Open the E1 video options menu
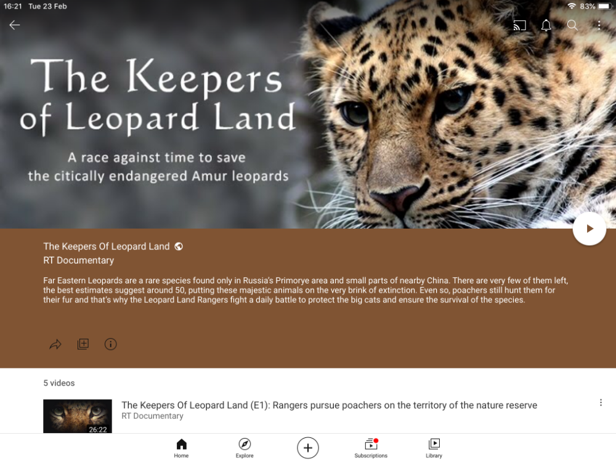This screenshot has height=462, width=616. 600,403
